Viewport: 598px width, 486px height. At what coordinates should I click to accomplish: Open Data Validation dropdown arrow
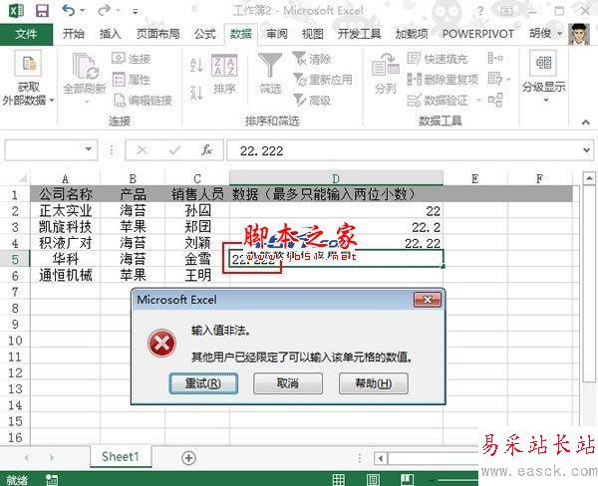[478, 101]
